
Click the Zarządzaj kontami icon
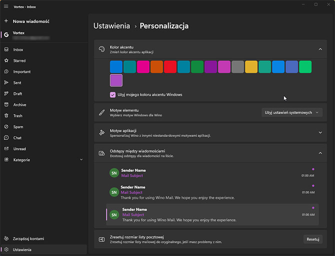coord(6,238)
